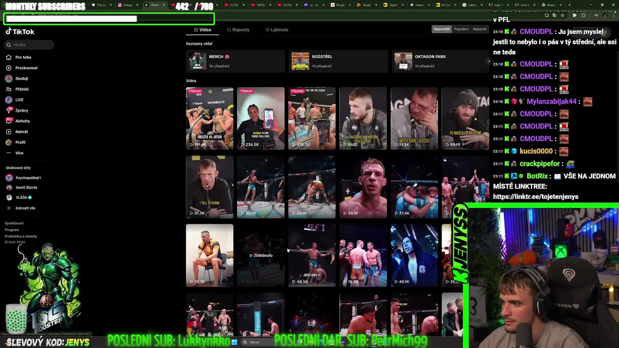619x348 pixels.
Task: Open video with 40.1K views
Action: click(x=414, y=255)
